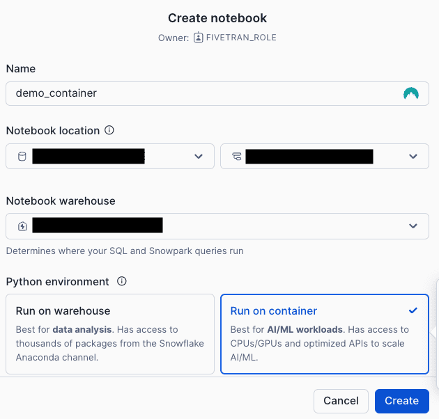Viewport: 439px width, 419px height.
Task: Open the Notebook warehouse dropdown arrow
Action: point(413,226)
